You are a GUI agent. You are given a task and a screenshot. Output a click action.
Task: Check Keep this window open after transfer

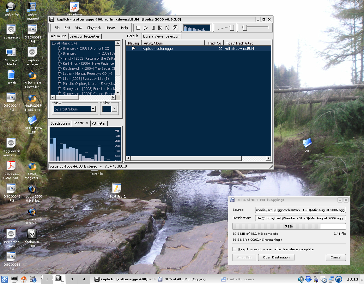pyautogui.click(x=234, y=249)
